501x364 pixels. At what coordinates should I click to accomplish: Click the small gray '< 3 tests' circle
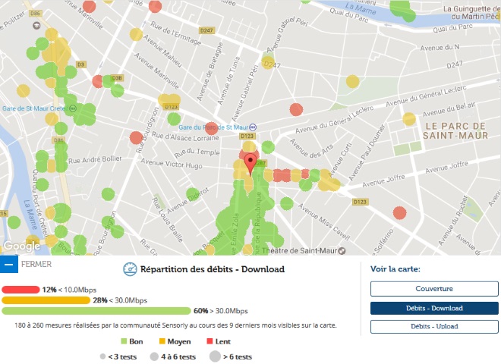click(x=102, y=356)
